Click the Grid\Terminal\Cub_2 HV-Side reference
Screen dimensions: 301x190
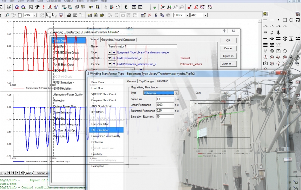pyautogui.click(x=129, y=58)
